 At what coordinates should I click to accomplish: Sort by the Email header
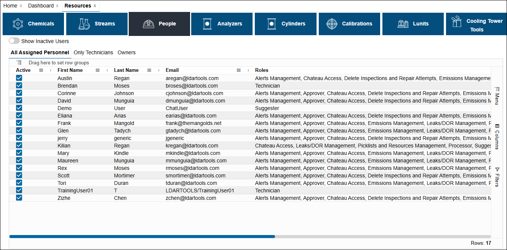coord(172,70)
